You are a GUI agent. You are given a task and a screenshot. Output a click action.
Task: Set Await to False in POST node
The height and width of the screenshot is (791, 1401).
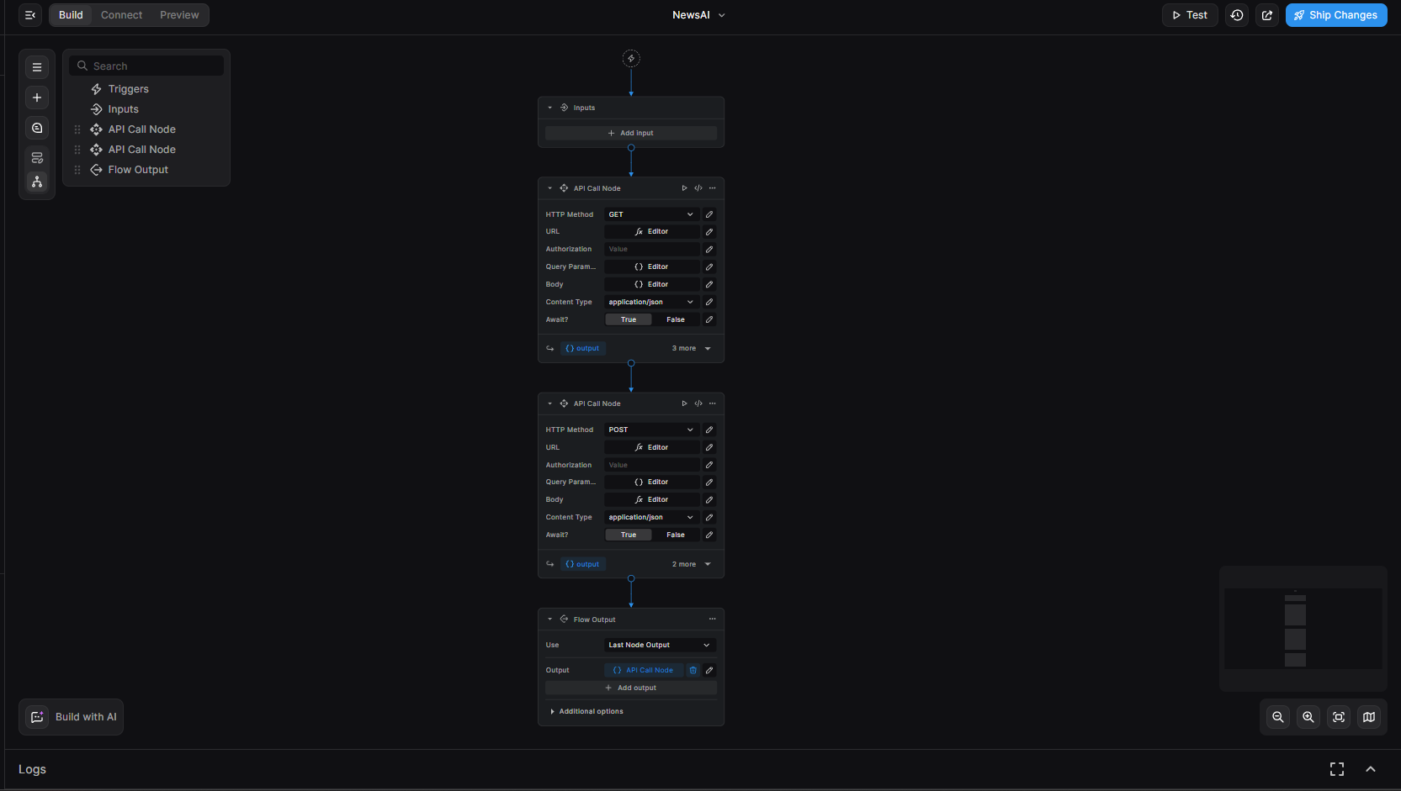click(675, 535)
